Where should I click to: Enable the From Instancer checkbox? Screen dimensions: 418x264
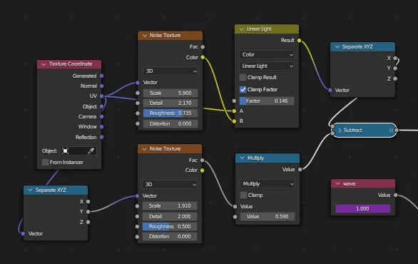(x=45, y=163)
